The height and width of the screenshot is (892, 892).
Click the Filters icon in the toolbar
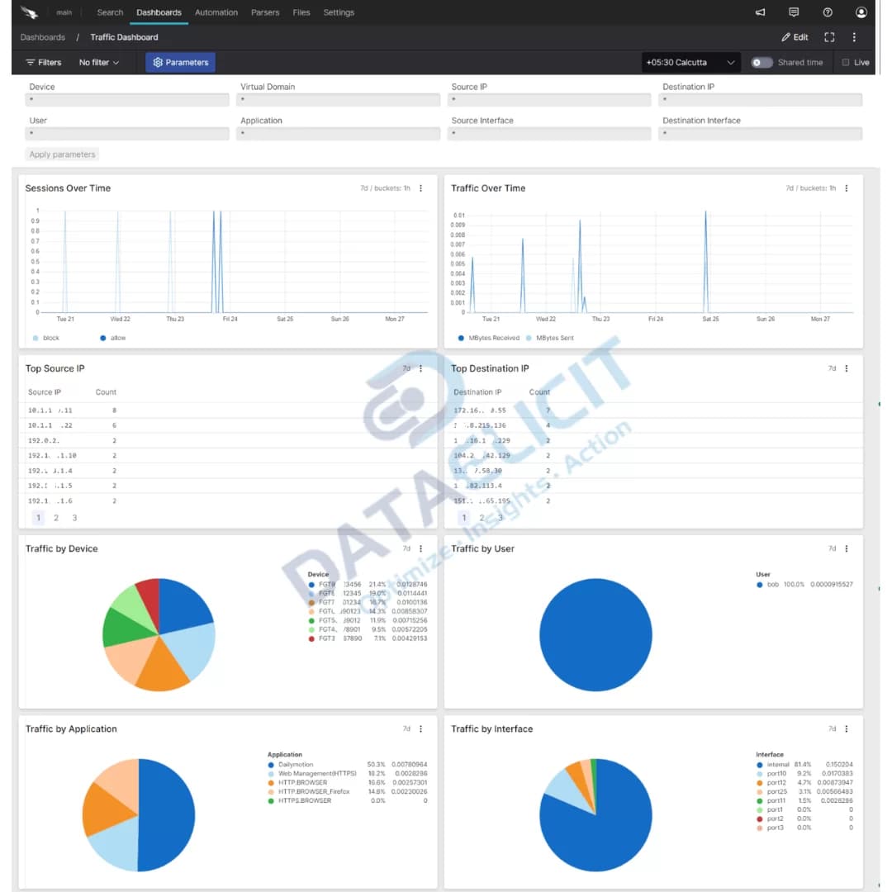[x=43, y=62]
